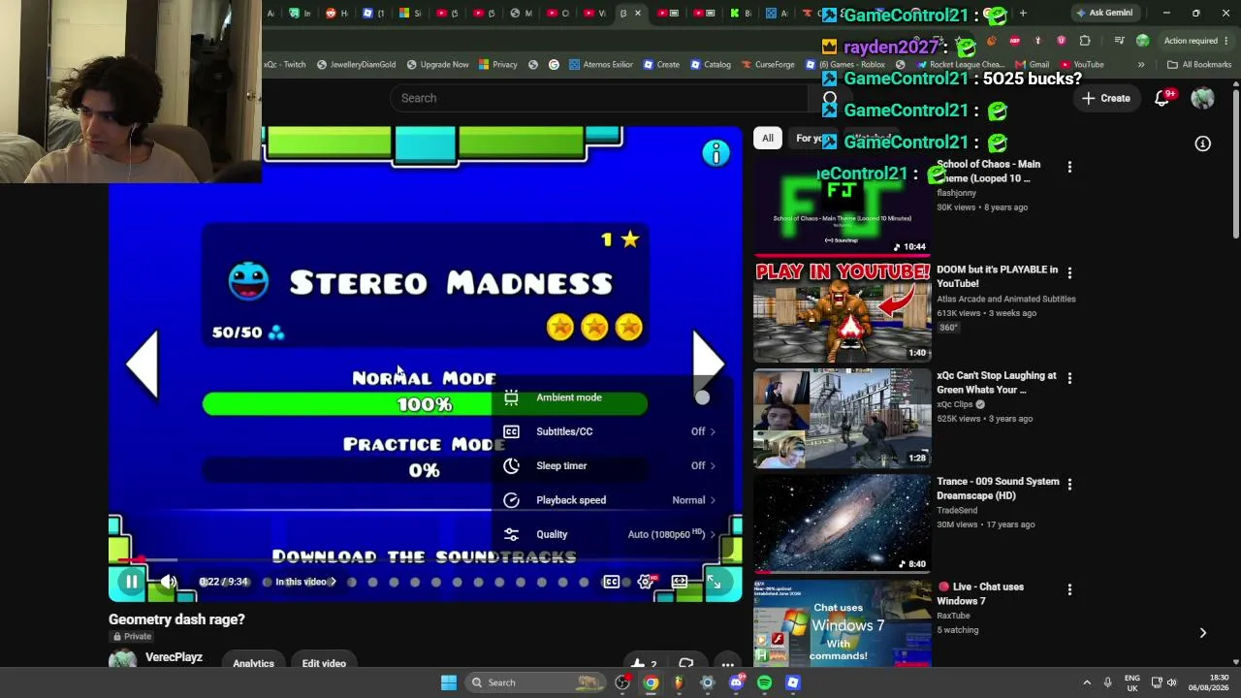
Task: Open the Chrome profile avatar
Action: 1142,41
